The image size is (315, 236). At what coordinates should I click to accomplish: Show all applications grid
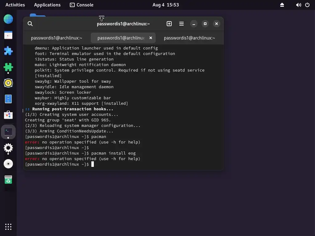click(x=8, y=227)
